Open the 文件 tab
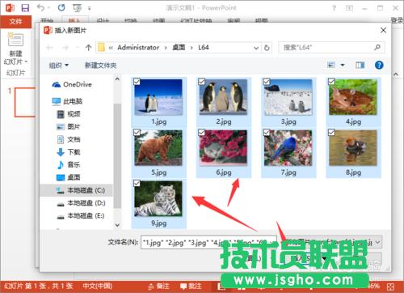Screen dimensions: 404x293 pyautogui.click(x=15, y=22)
